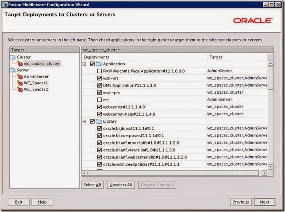Click the vertical scrollbar thumb
The height and width of the screenshot is (212, 285).
(270, 78)
